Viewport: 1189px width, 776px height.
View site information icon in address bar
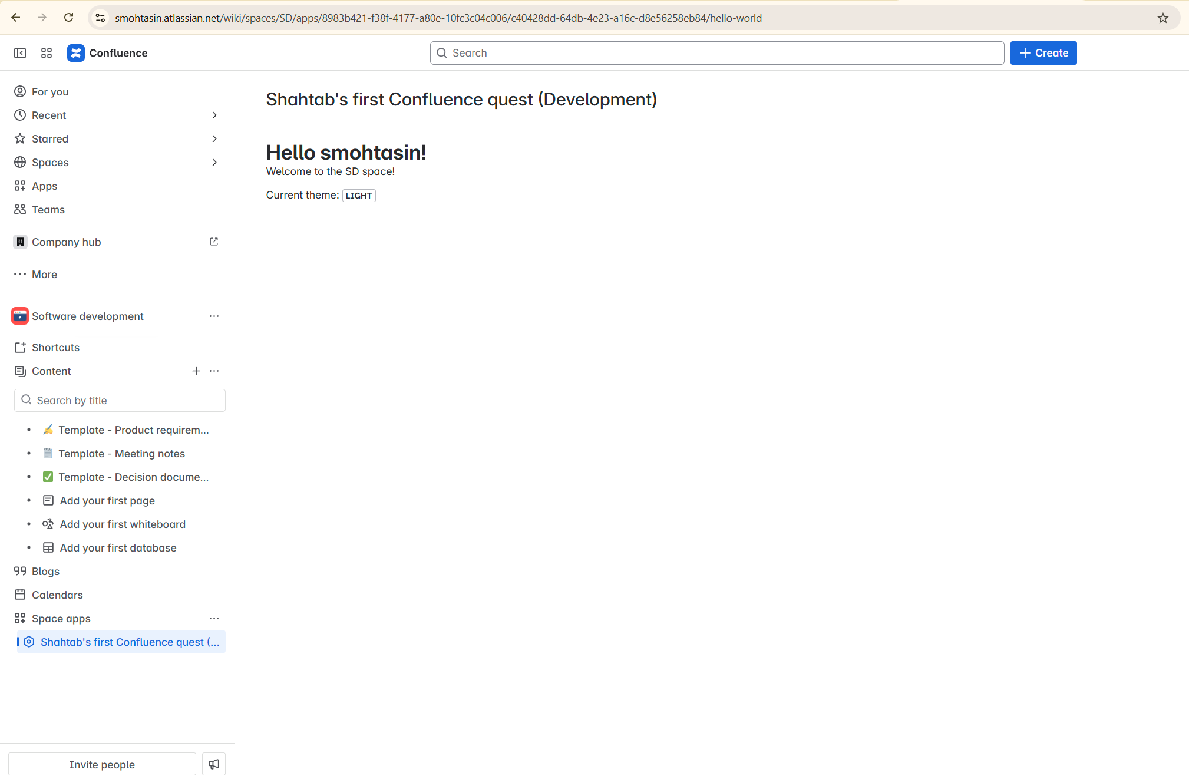click(x=101, y=18)
